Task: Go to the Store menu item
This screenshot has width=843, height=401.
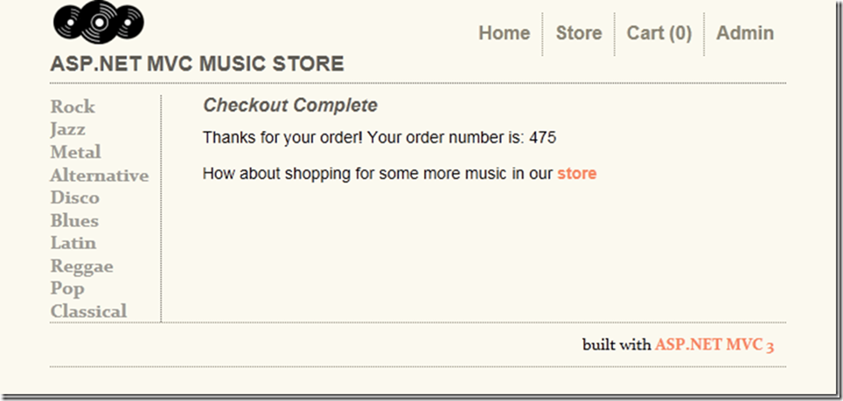Action: pyautogui.click(x=579, y=33)
